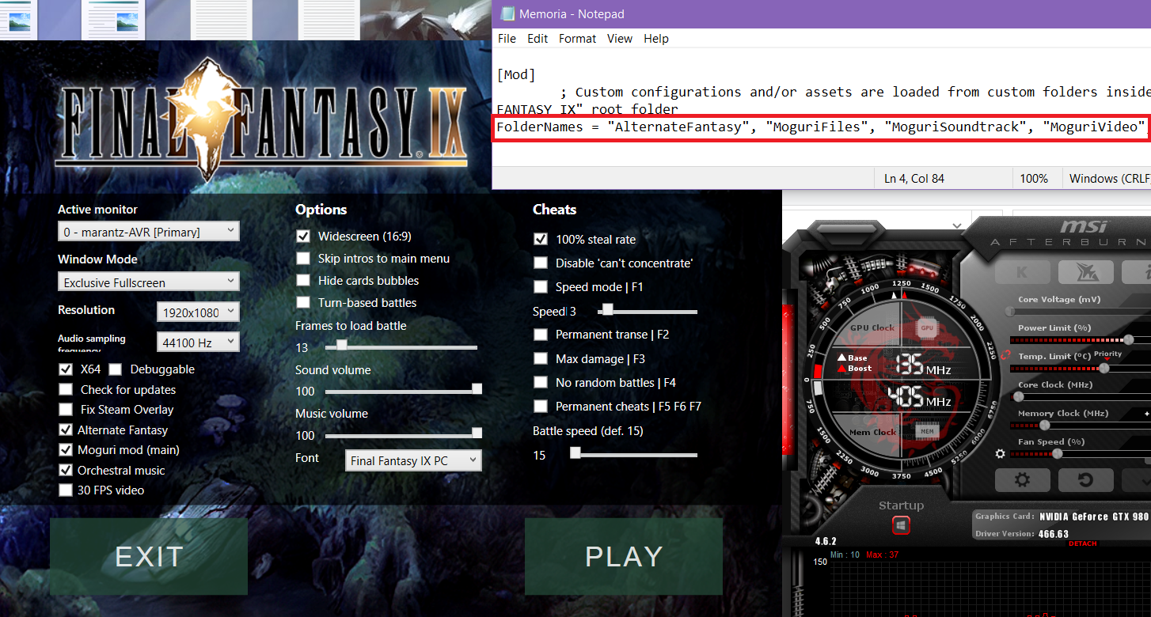This screenshot has height=617, width=1151.
Task: Uncheck the X64 checkbox
Action: (x=65, y=369)
